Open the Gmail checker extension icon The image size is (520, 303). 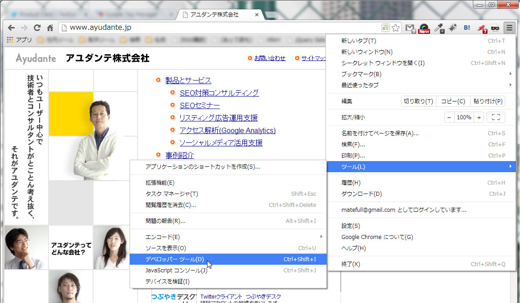point(410,28)
